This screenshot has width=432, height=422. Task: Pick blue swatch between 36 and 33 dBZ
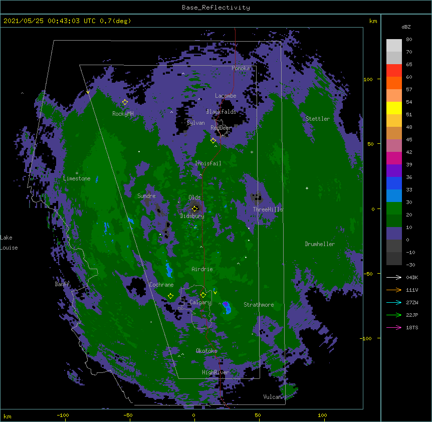(394, 183)
